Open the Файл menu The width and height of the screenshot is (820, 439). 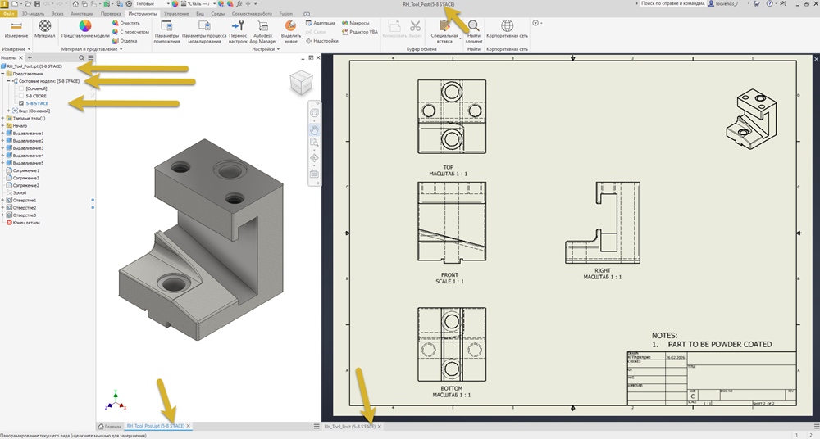[8, 14]
